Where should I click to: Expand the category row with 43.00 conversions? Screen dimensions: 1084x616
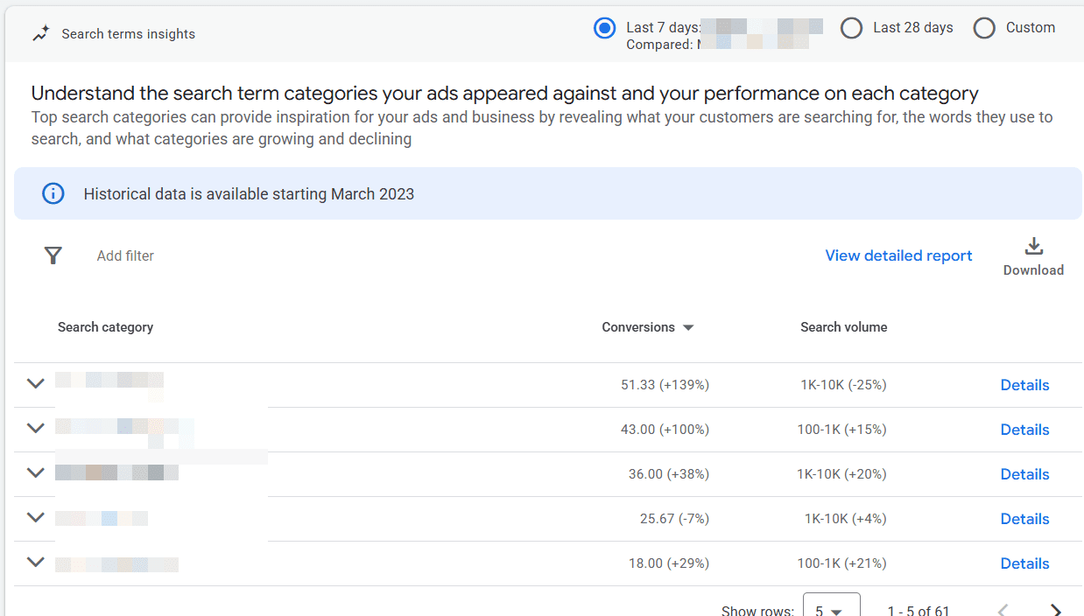click(35, 428)
